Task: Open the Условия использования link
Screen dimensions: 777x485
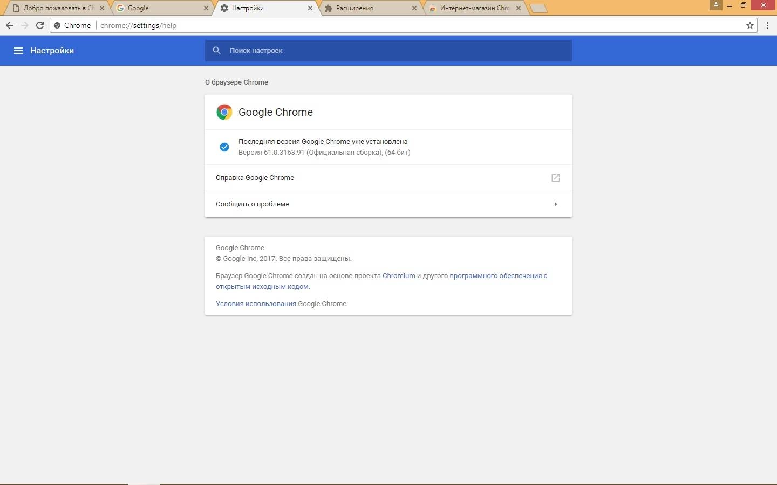Action: (256, 304)
